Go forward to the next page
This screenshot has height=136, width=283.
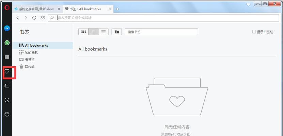click(26, 18)
